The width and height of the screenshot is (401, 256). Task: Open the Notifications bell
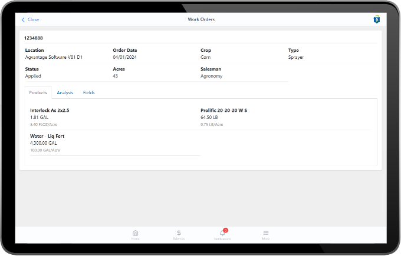pos(222,234)
